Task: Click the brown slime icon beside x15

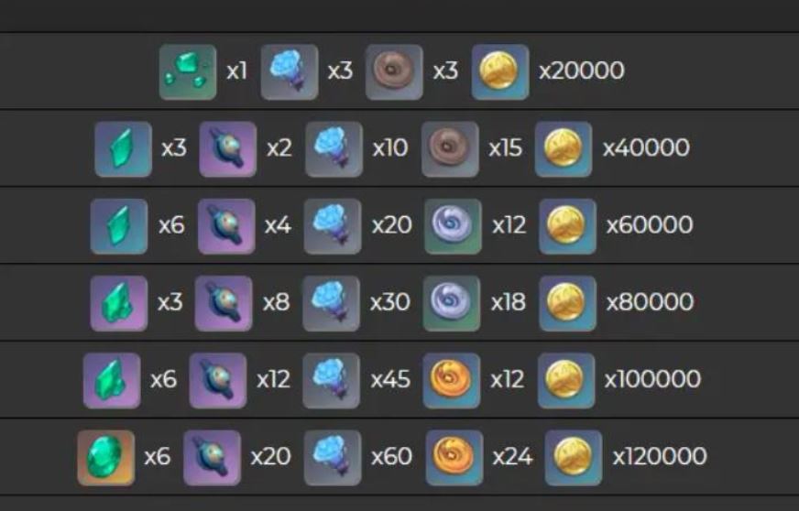Action: click(x=450, y=149)
